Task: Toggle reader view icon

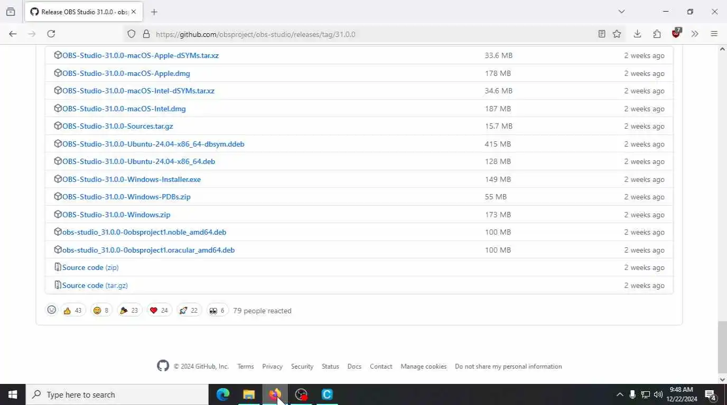Action: click(602, 34)
